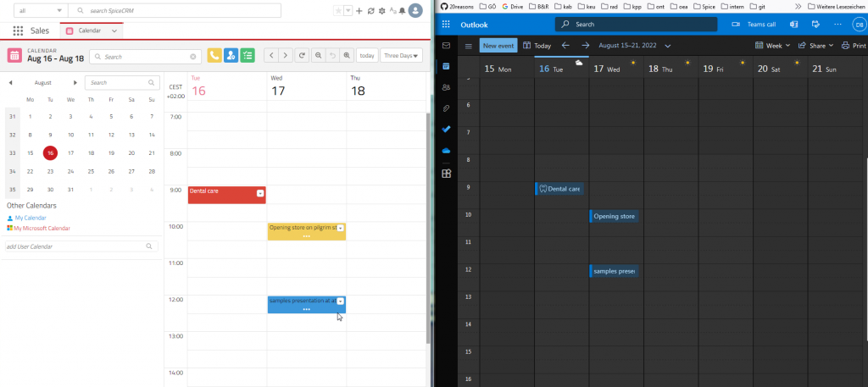This screenshot has width=868, height=387.
Task: Open the SpiceCRM user avatar menu
Action: coord(415,10)
